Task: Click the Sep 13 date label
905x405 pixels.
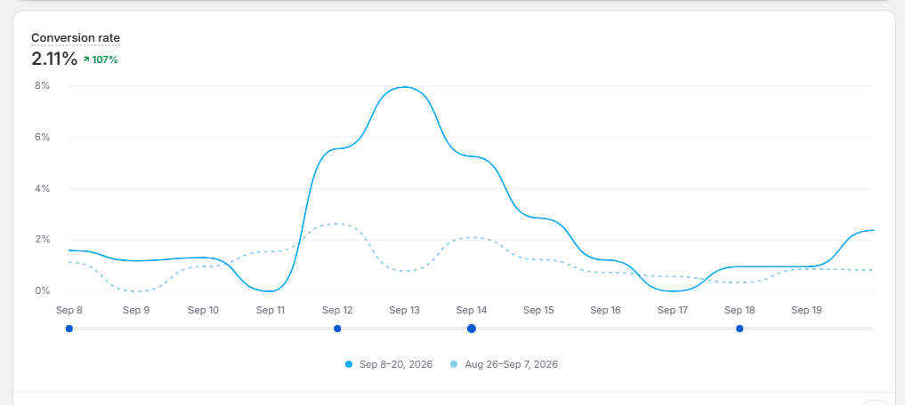Action: click(405, 310)
